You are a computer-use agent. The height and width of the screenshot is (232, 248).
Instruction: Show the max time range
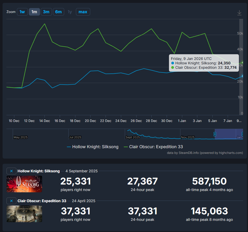[x=83, y=12]
